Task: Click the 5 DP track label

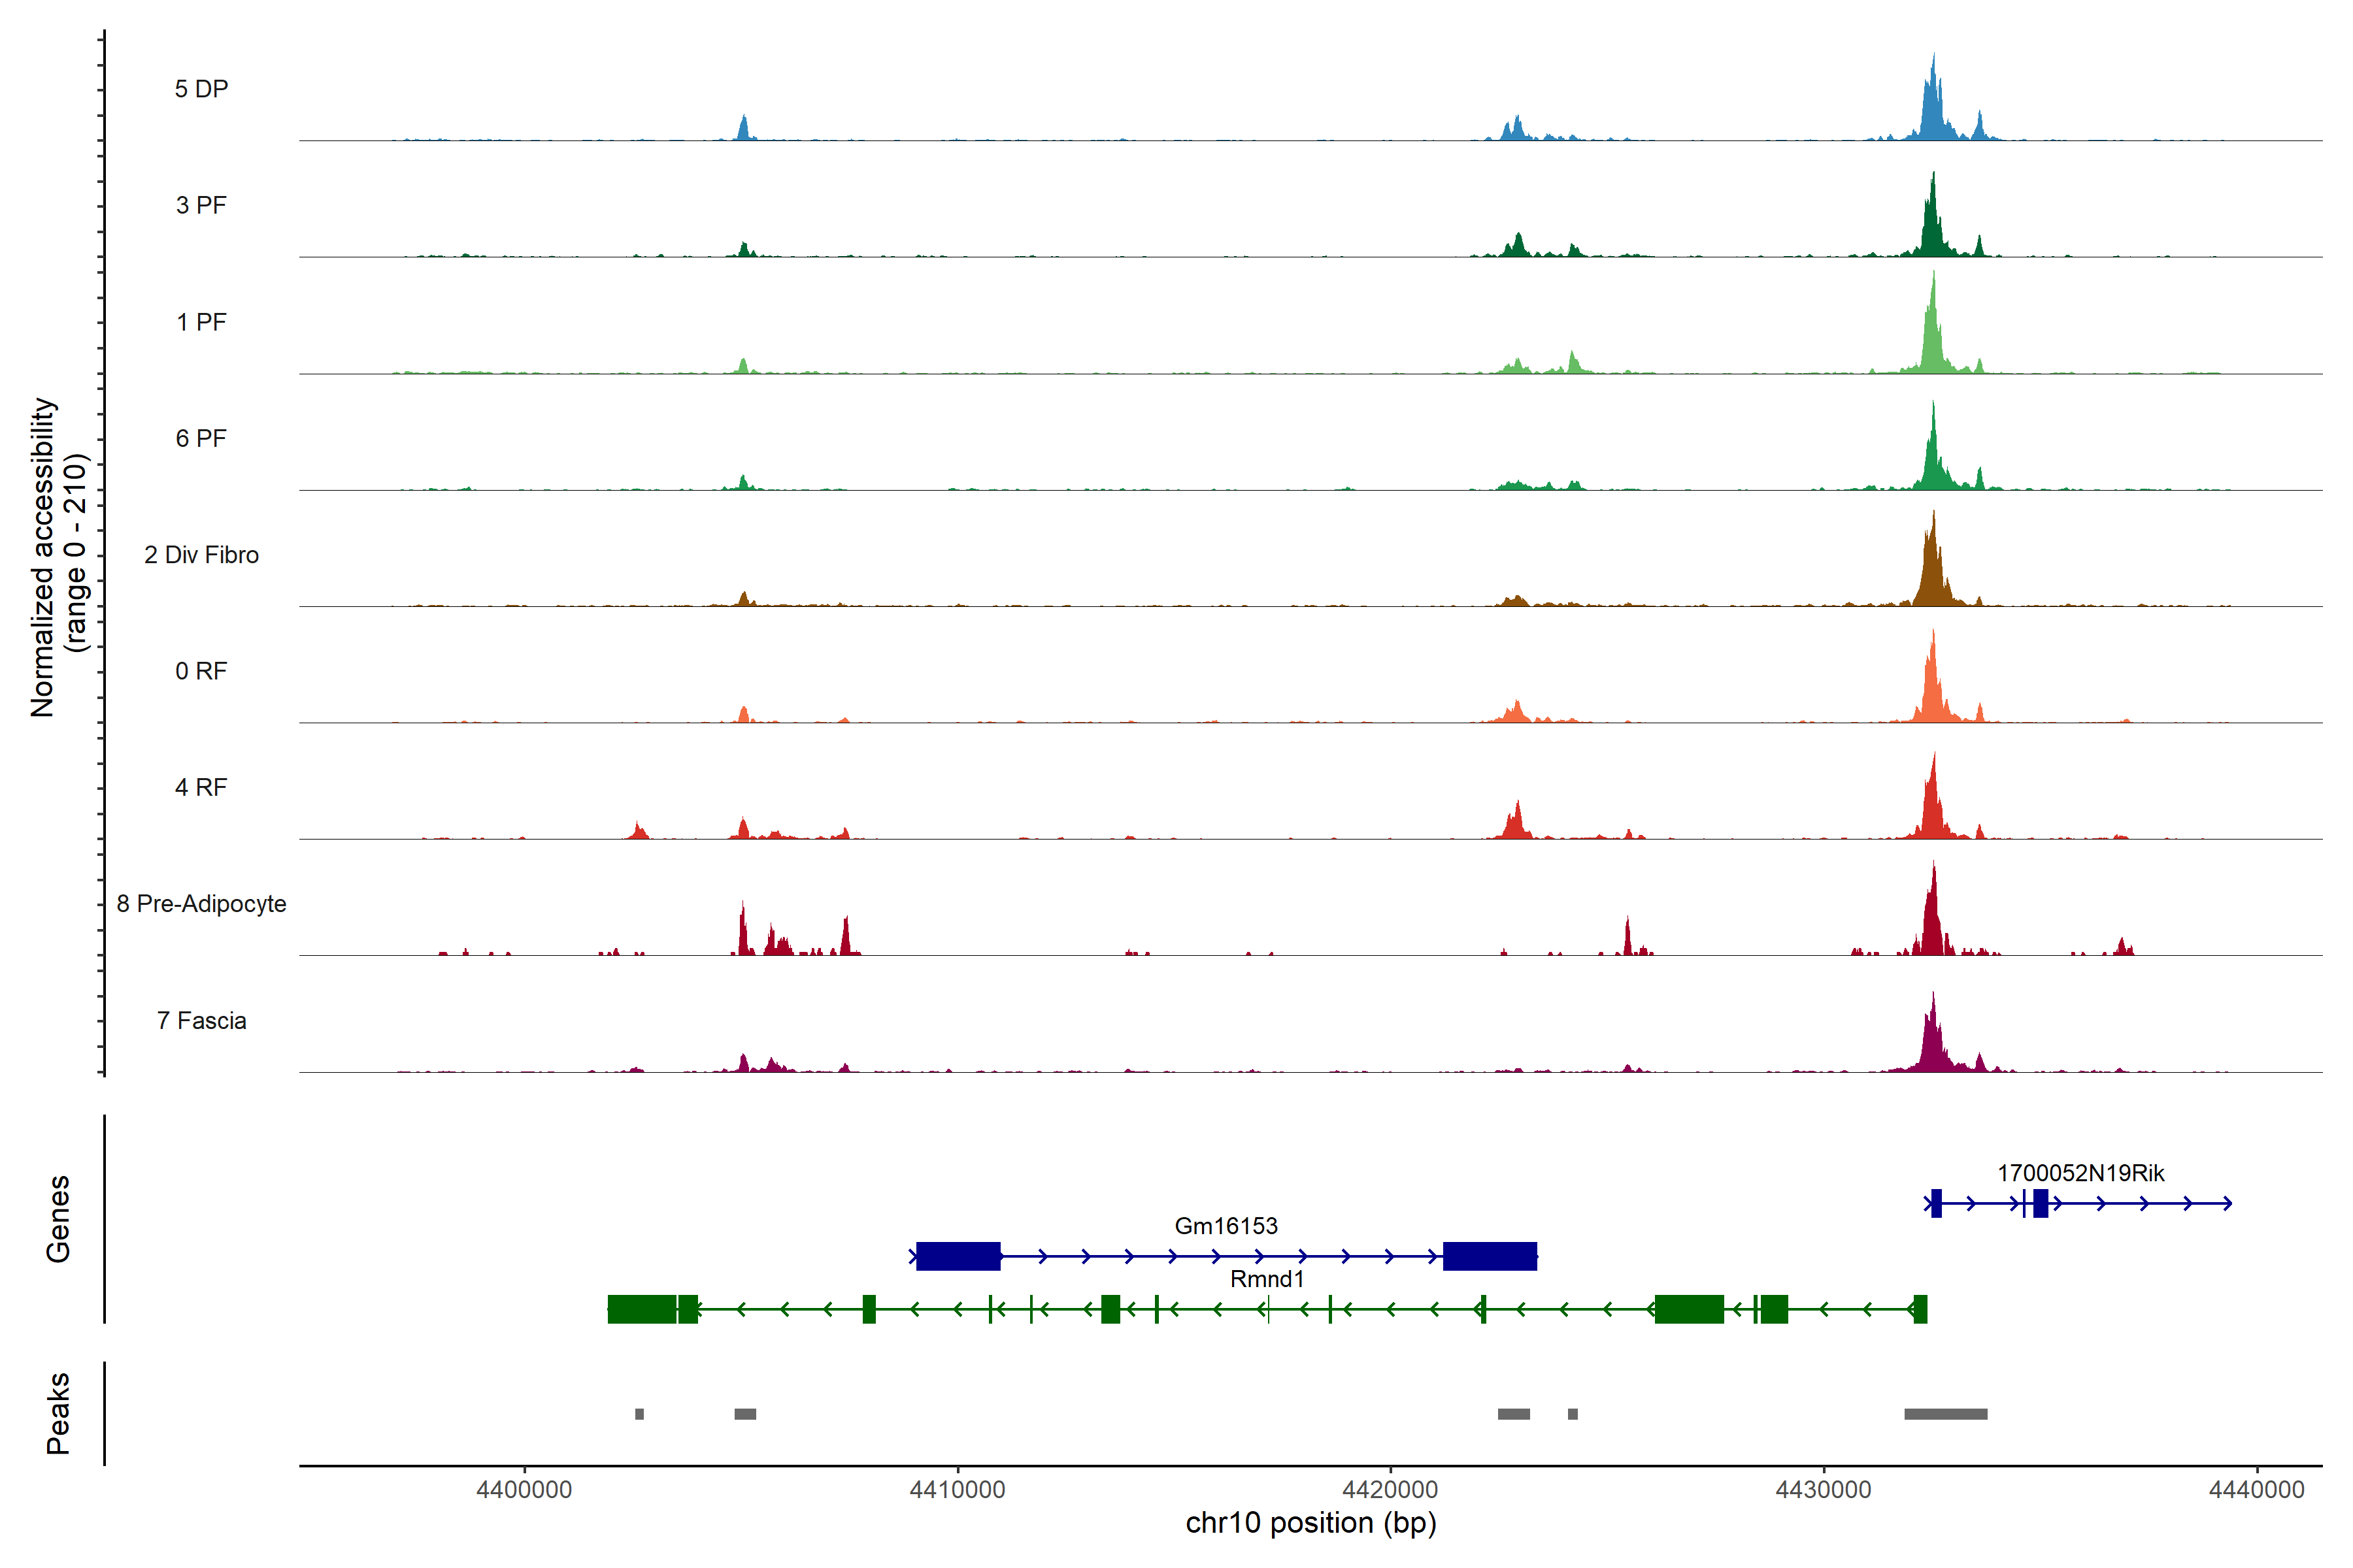Action: (x=201, y=89)
